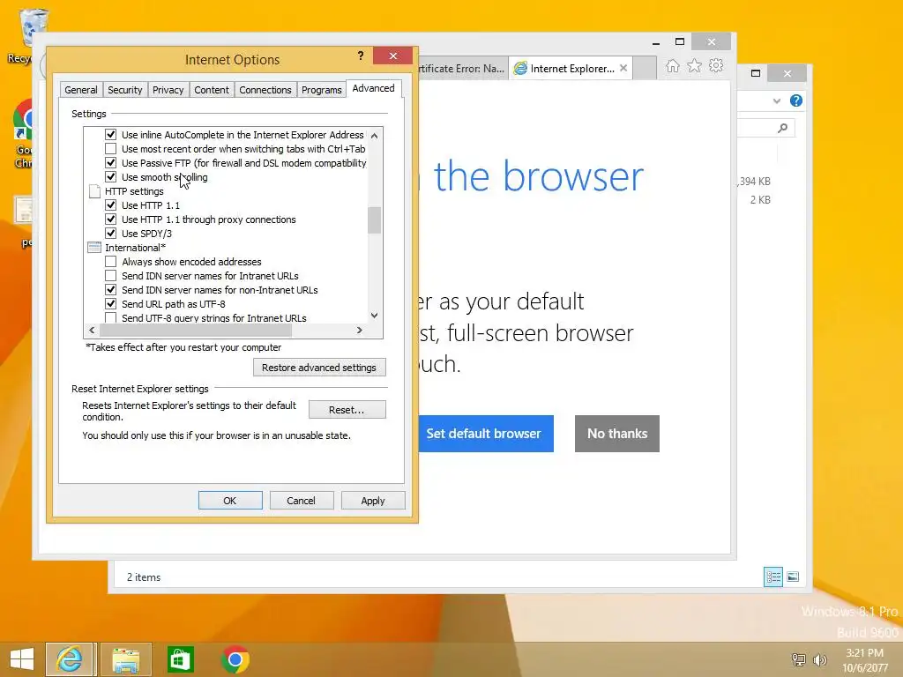Click Set default browser button

[485, 434]
